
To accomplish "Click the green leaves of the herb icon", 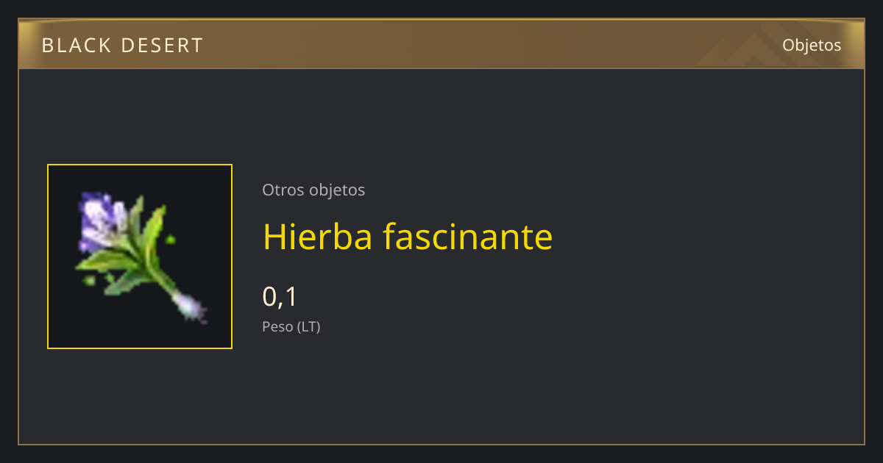I will [136, 250].
